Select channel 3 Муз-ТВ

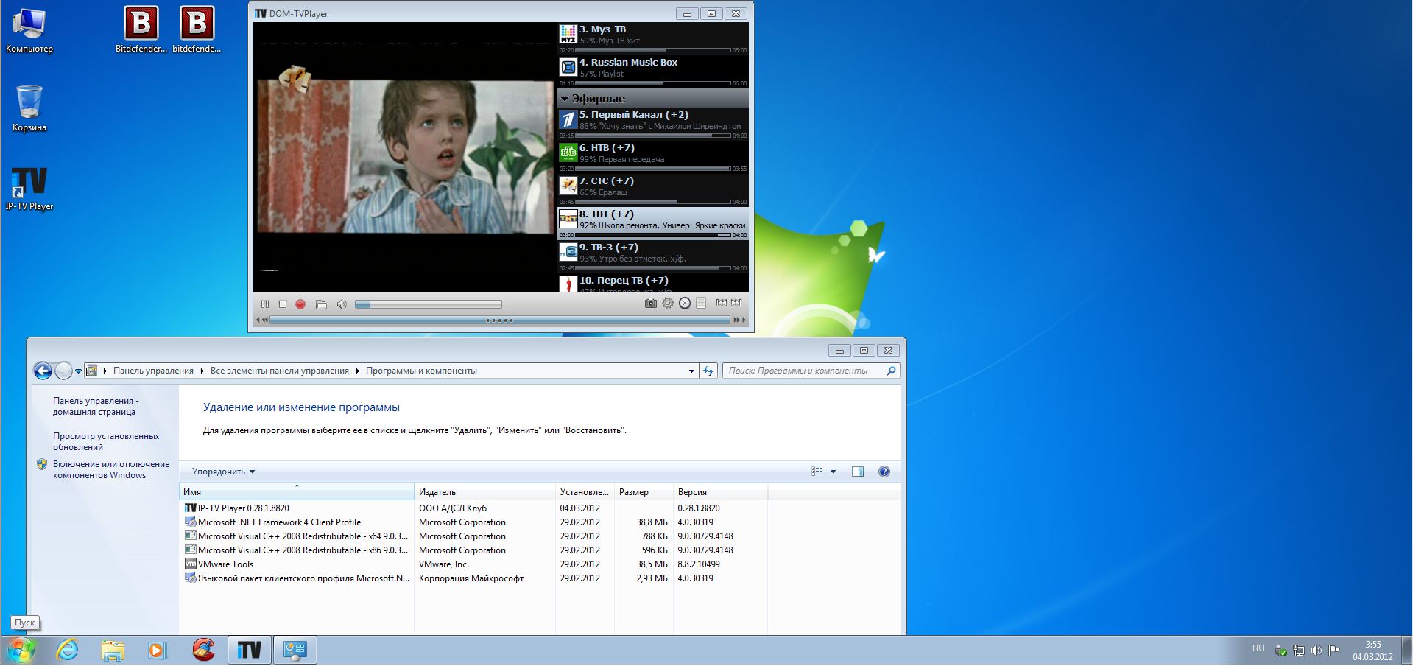653,38
